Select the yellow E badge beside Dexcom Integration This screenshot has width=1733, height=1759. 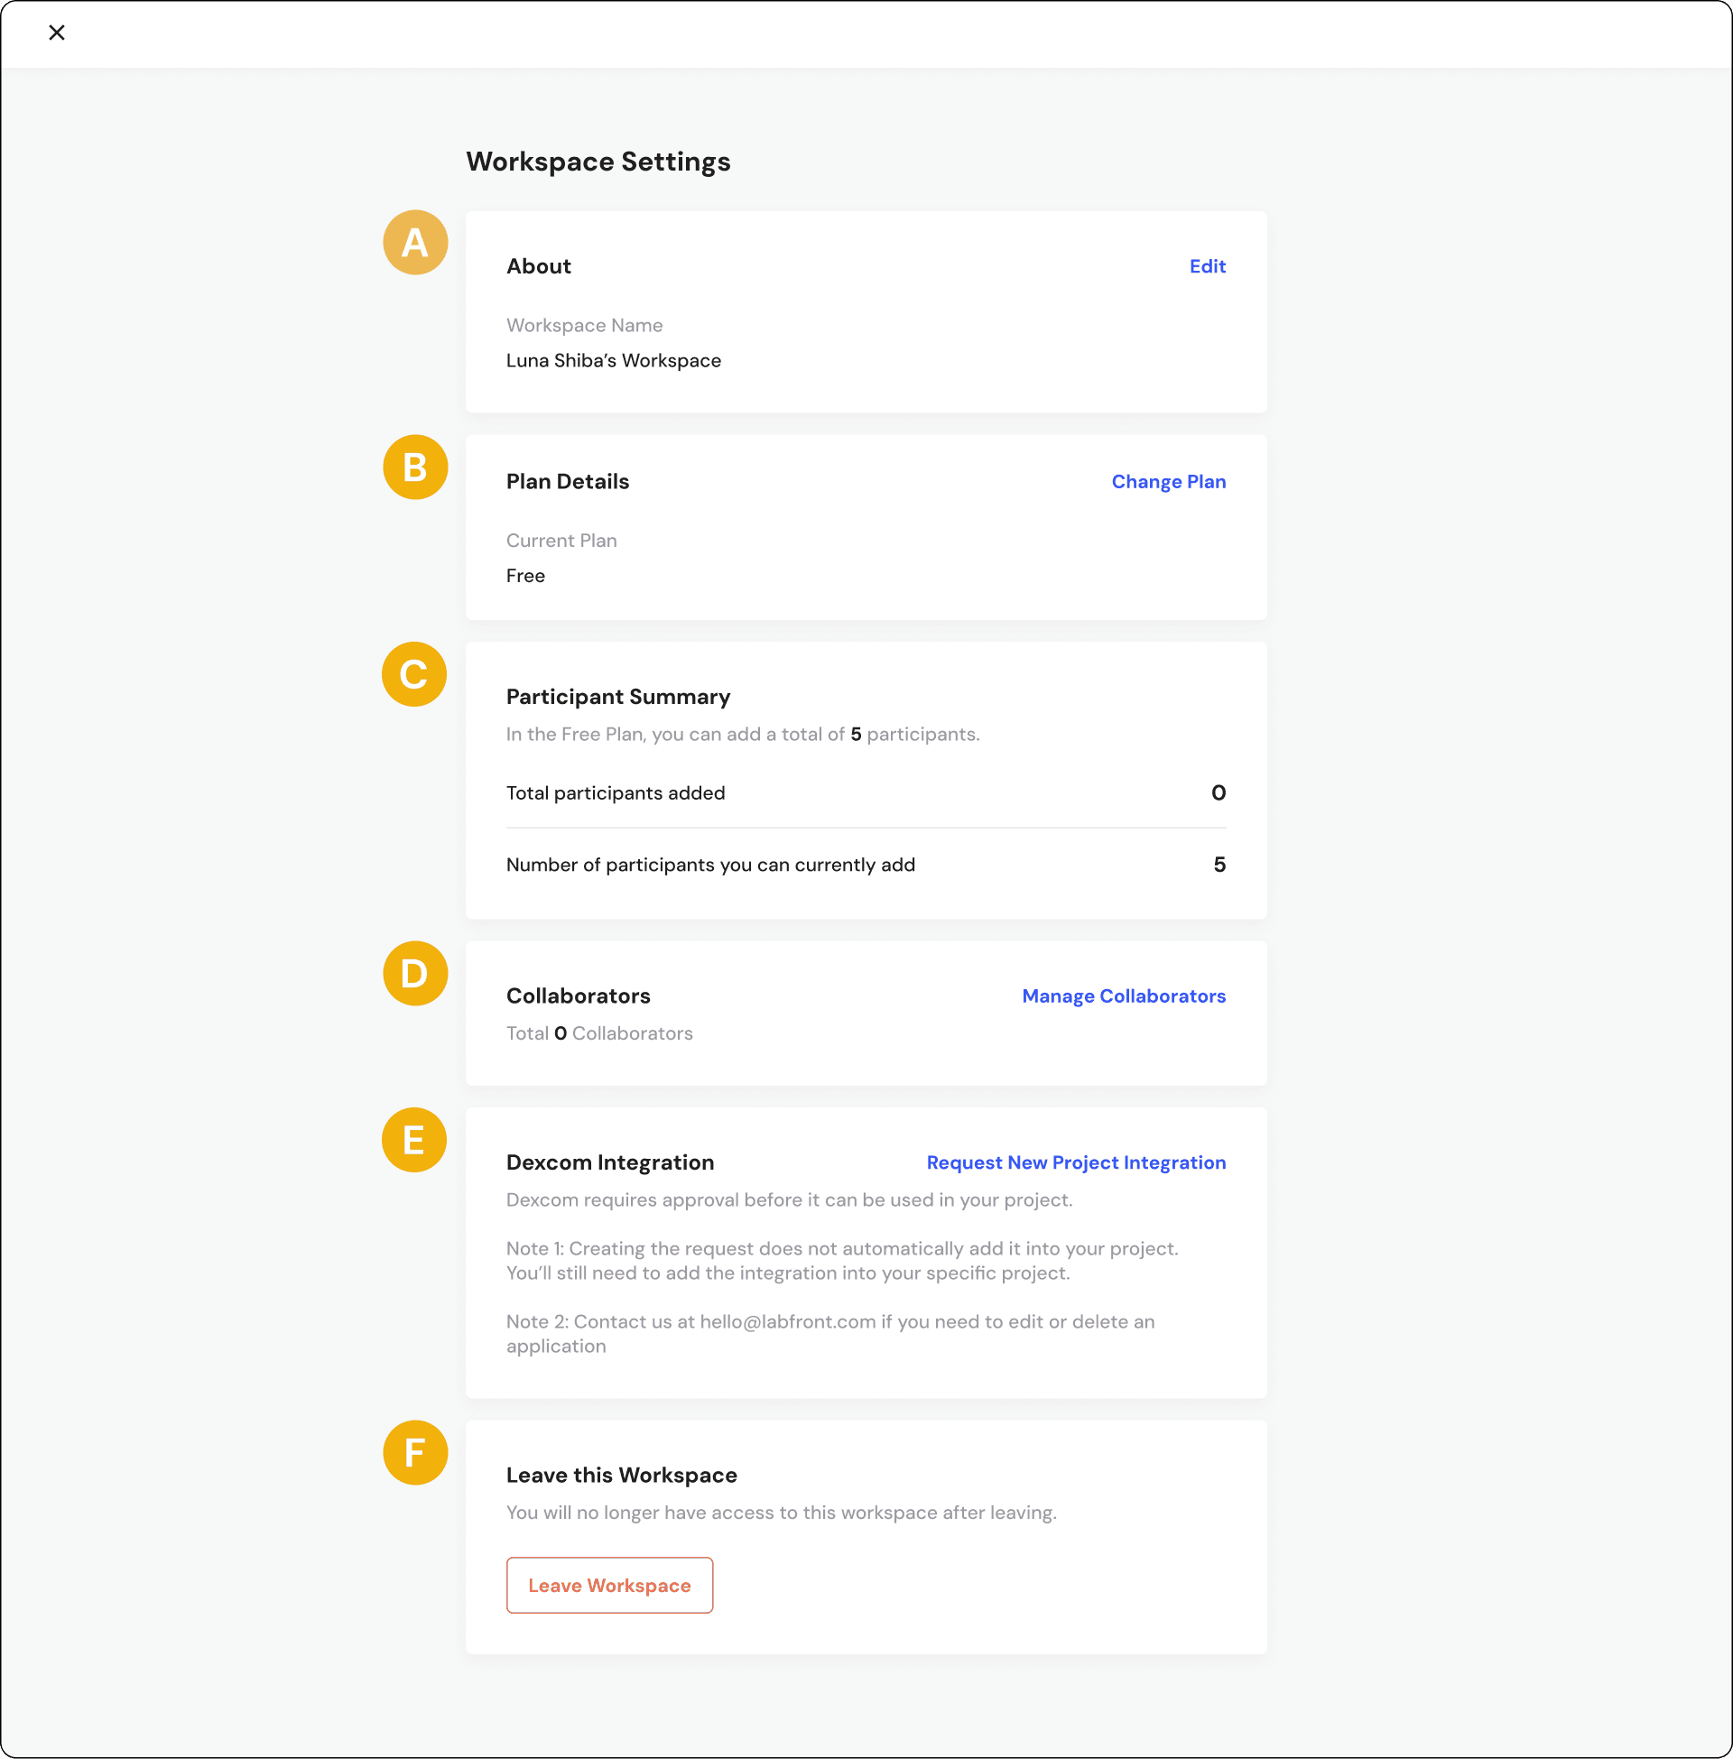point(415,1140)
